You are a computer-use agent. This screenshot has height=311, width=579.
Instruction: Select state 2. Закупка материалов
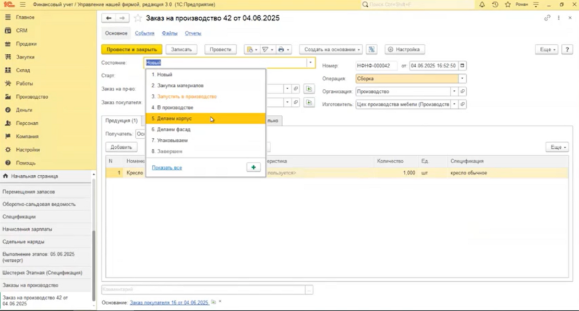pyautogui.click(x=206, y=86)
